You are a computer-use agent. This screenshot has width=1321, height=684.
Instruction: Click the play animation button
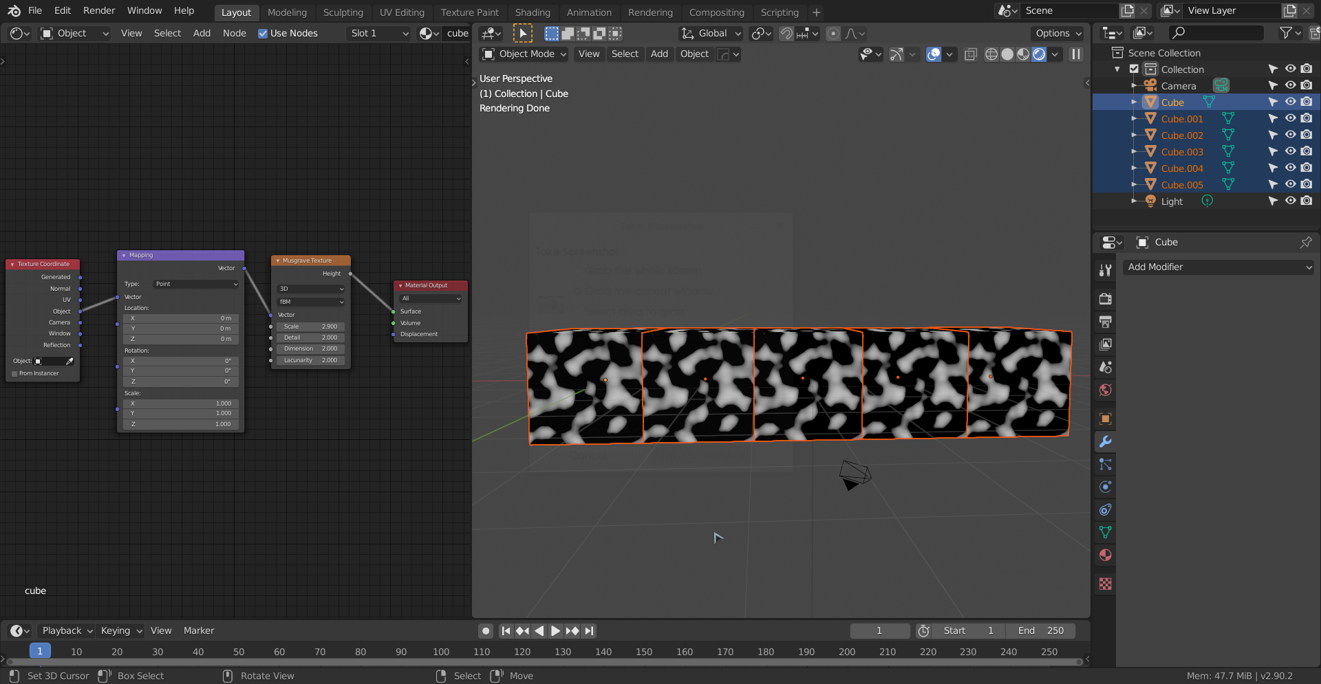(x=555, y=631)
